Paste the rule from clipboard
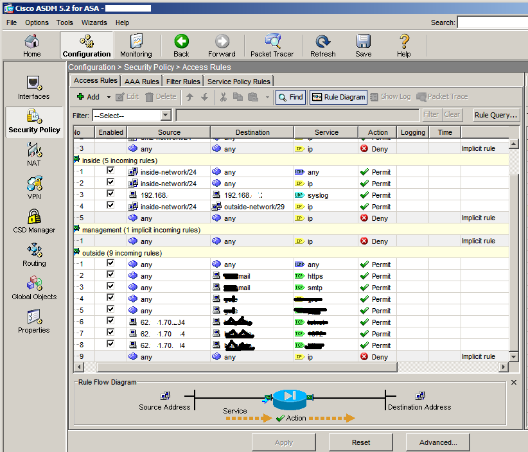The image size is (528, 452). 253,97
